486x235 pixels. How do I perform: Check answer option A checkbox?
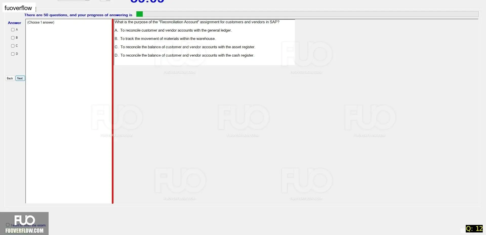(x=13, y=30)
